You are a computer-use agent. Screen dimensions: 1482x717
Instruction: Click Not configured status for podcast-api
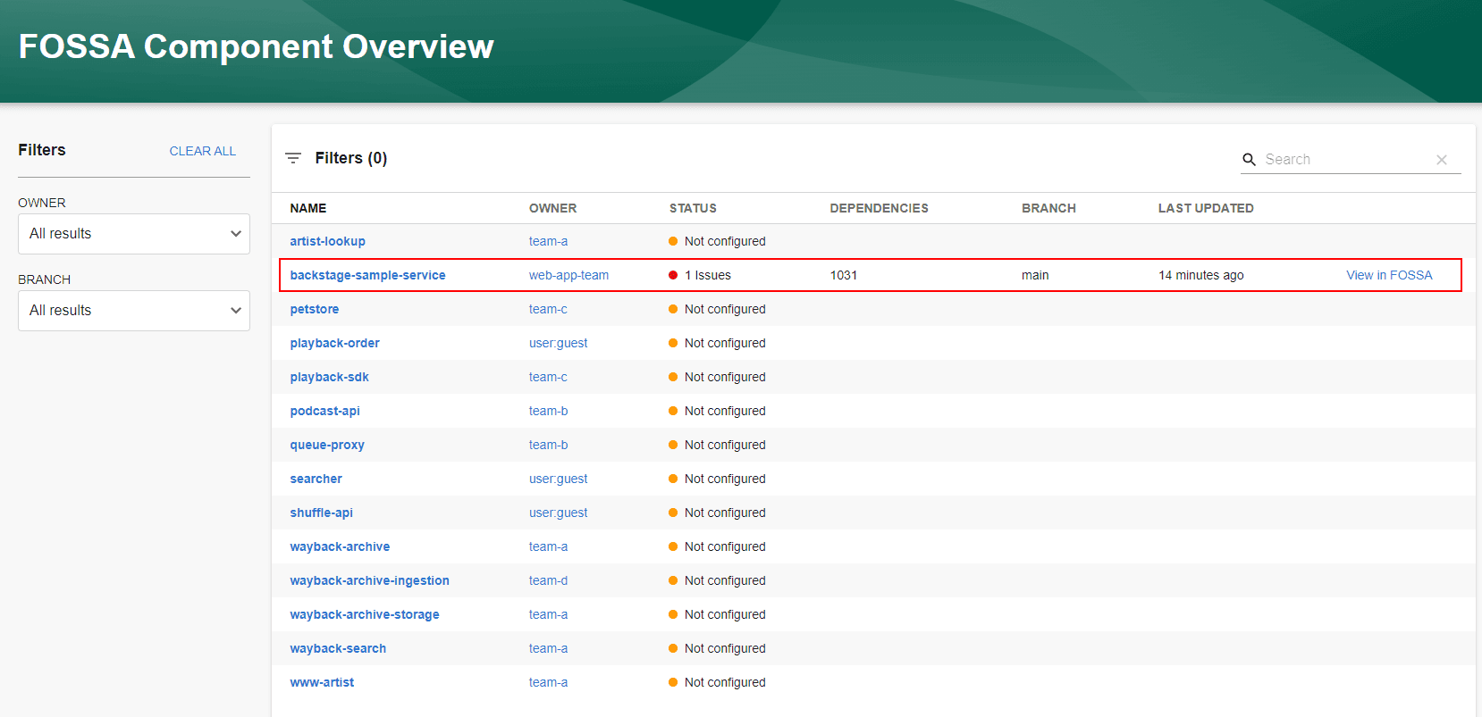(725, 411)
